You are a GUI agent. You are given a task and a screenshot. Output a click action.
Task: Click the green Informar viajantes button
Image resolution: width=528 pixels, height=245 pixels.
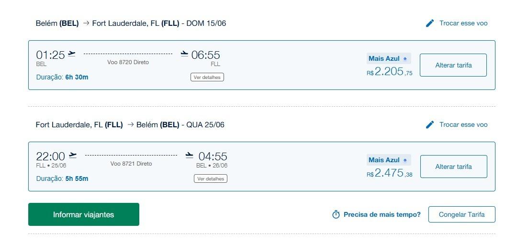(84, 214)
